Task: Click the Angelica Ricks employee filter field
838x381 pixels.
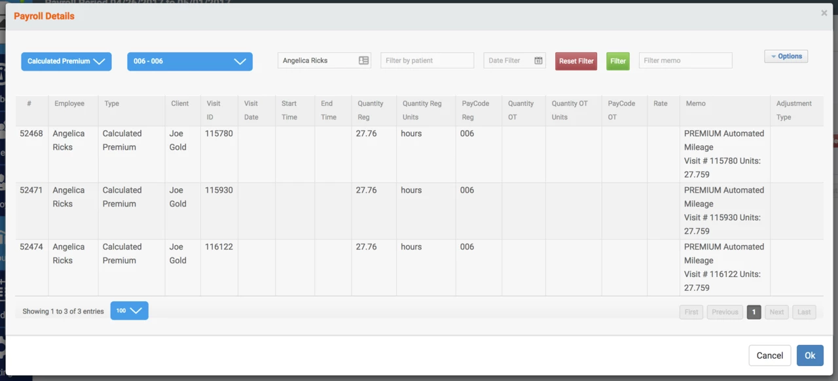Action: coord(318,61)
